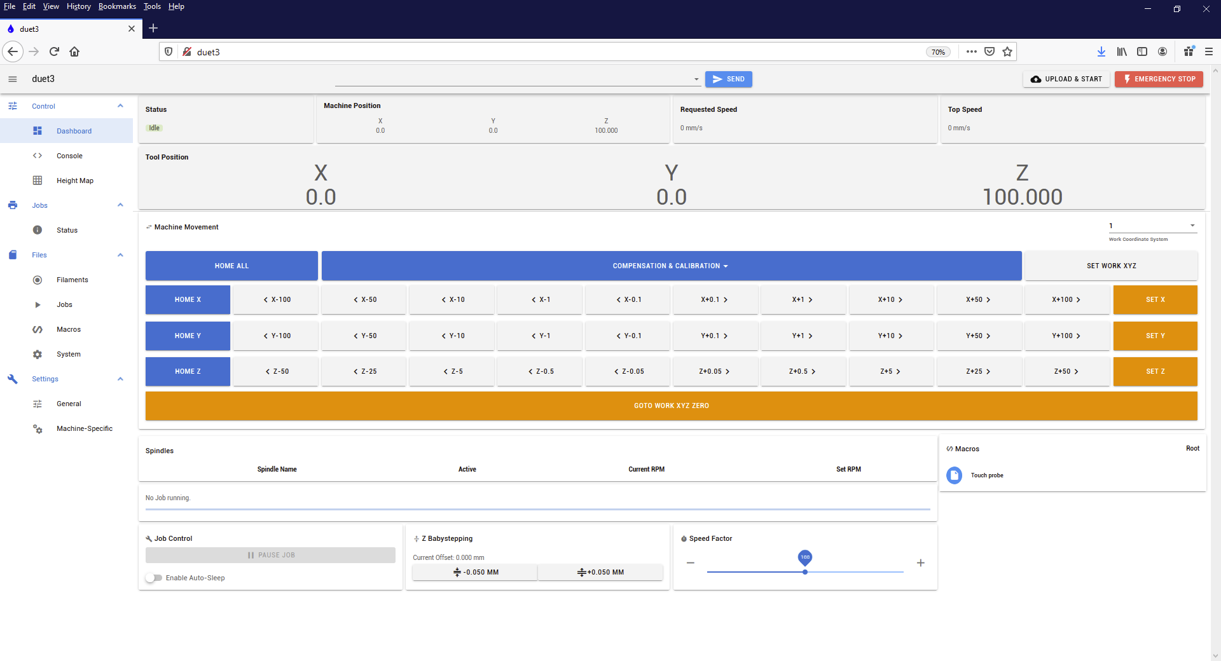
Task: Reload the page in the browser toolbar
Action: coord(54,51)
